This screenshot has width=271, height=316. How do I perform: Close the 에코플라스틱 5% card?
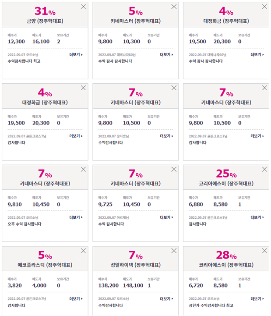pos(83,251)
